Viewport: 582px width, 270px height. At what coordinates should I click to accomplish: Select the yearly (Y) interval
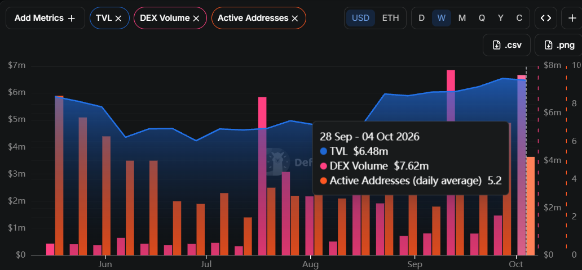click(501, 18)
